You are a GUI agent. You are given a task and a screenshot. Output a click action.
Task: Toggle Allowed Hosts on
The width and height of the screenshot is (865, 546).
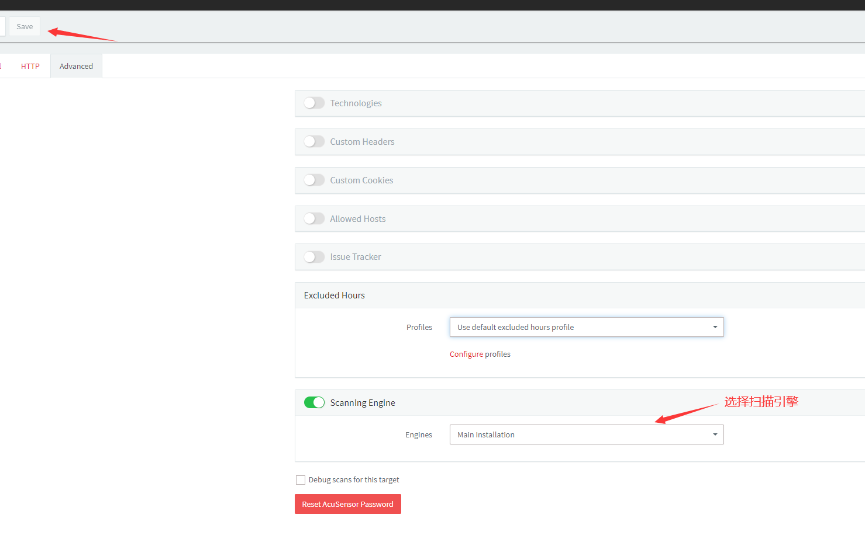tap(314, 218)
